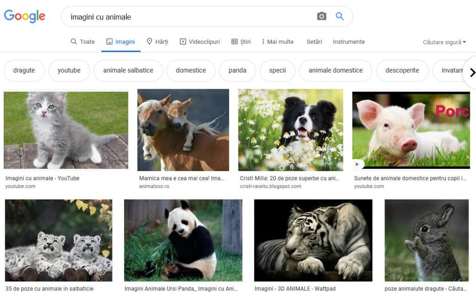
Task: Show more chips with the right arrow
Action: coord(472,73)
